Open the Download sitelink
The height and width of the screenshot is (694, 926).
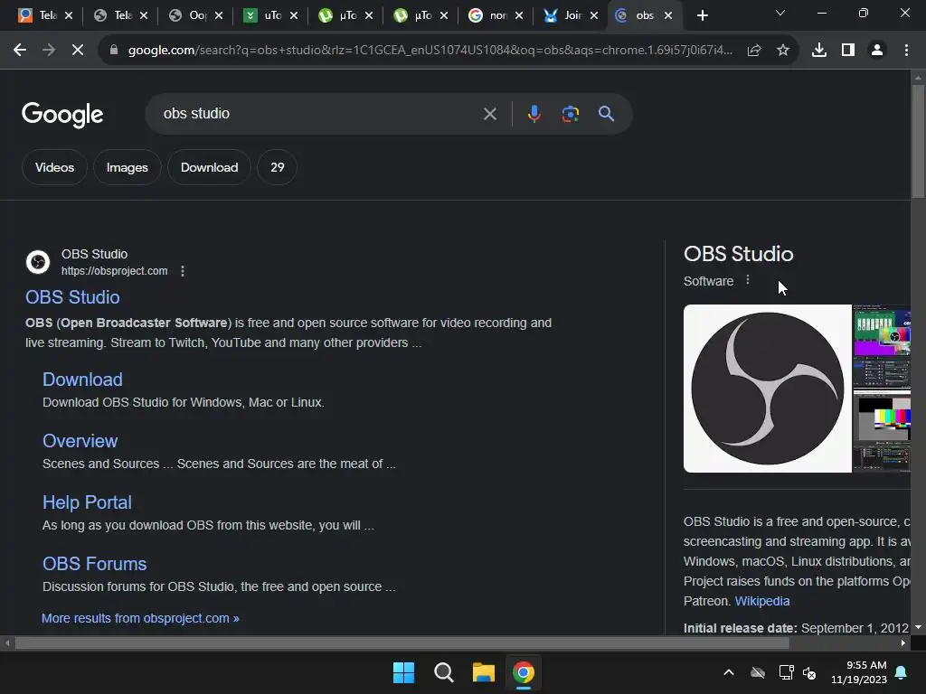point(82,380)
